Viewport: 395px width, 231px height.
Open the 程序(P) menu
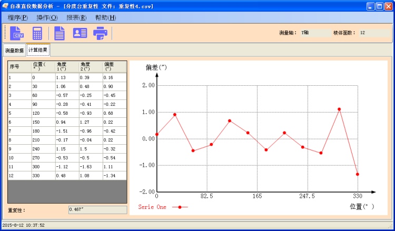[x=18, y=17]
